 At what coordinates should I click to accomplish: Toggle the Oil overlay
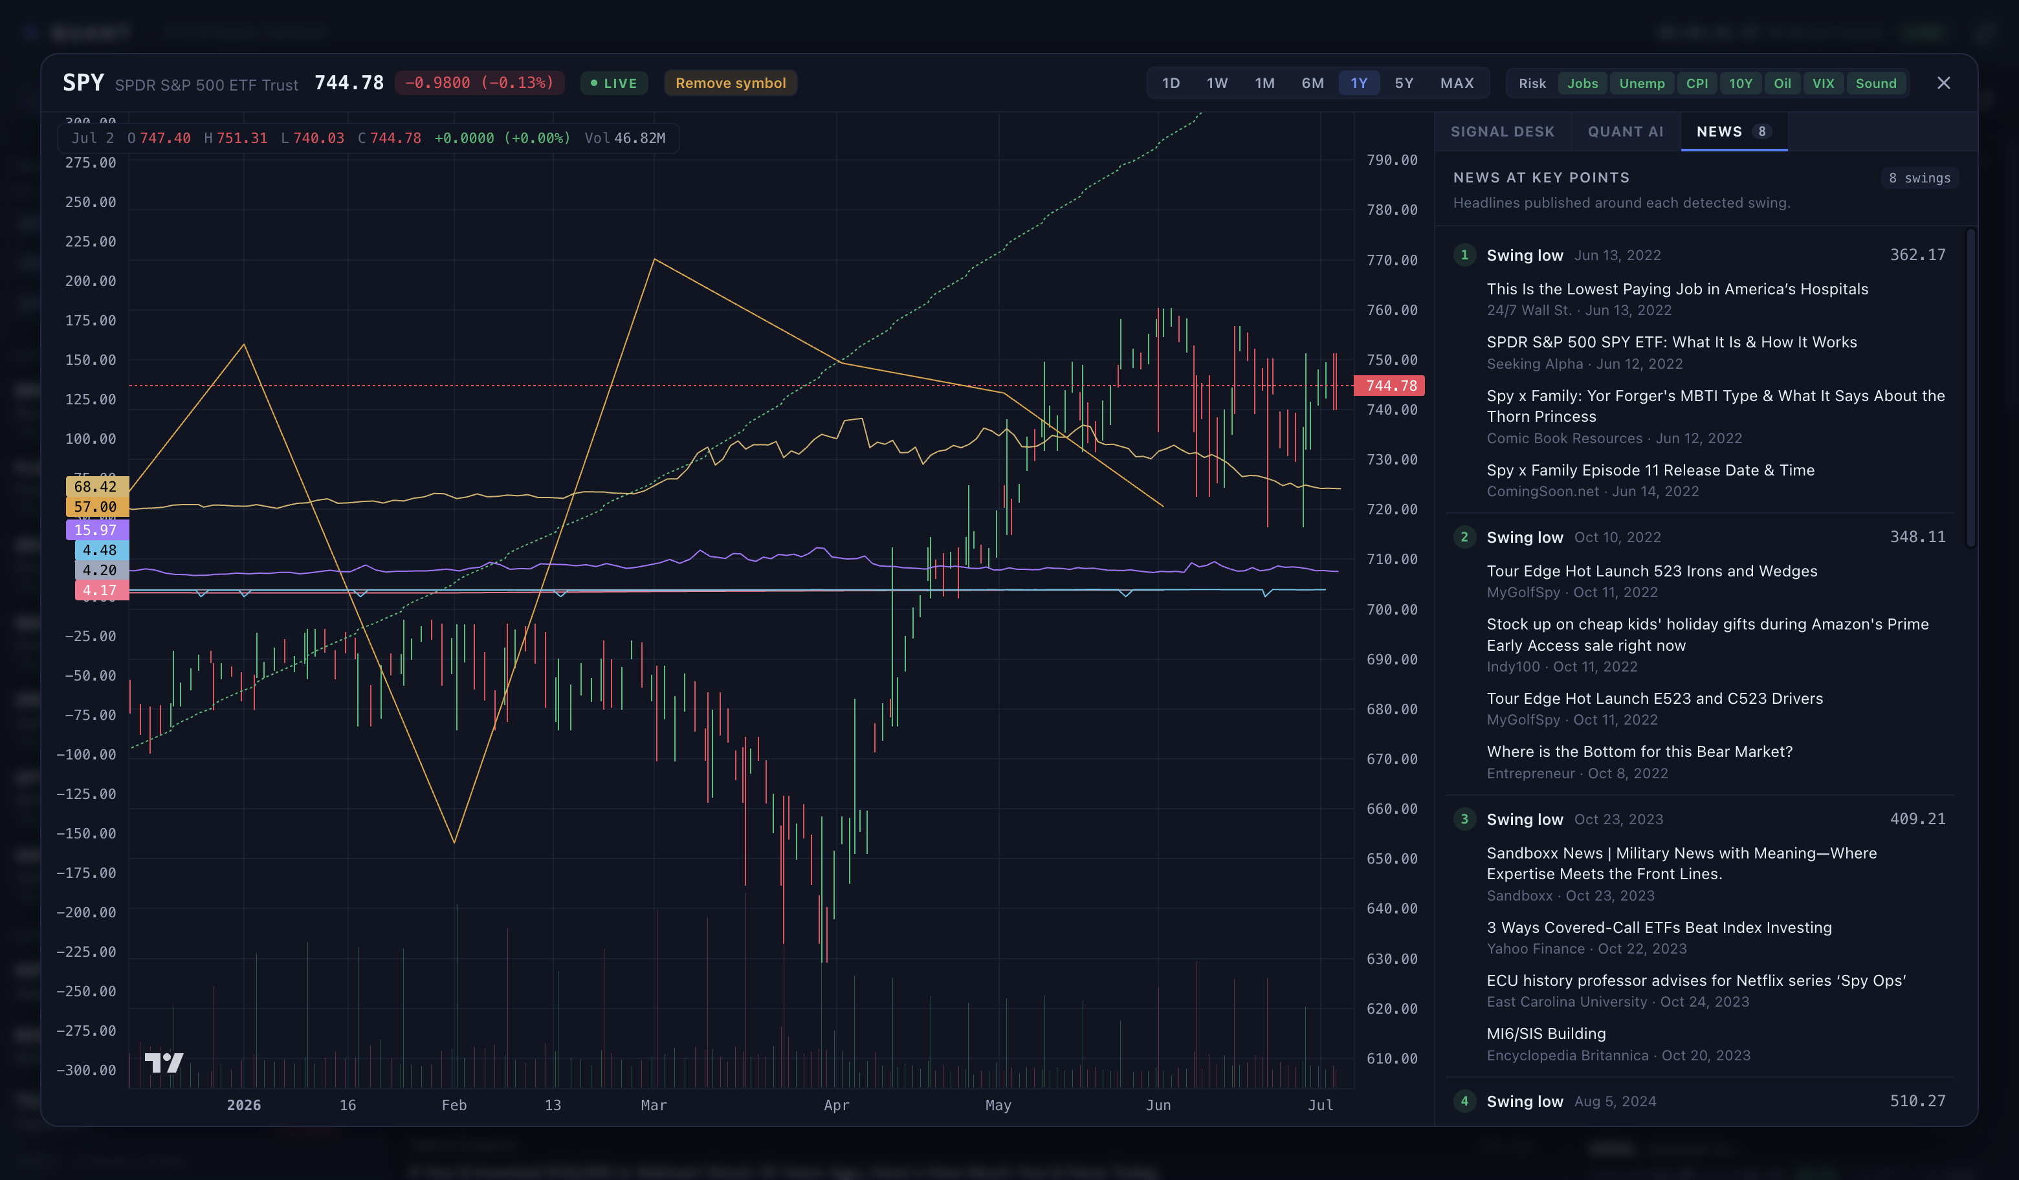[x=1782, y=83]
